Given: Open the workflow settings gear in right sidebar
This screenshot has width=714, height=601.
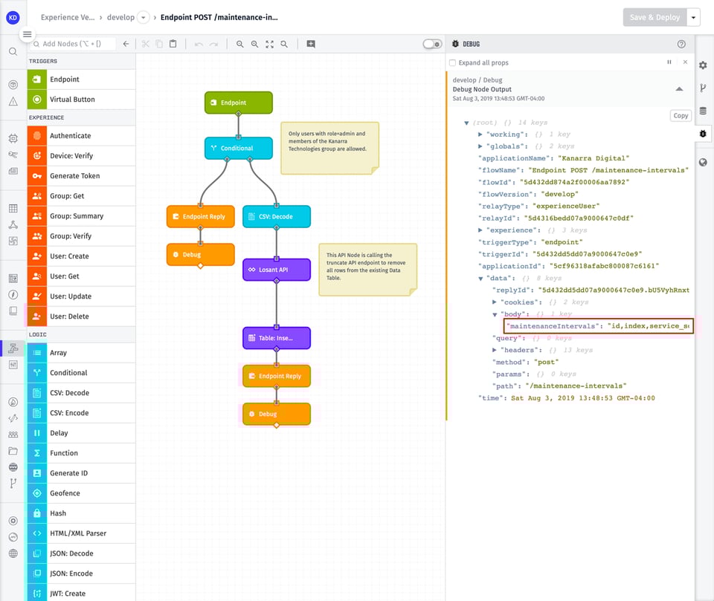Looking at the screenshot, I should point(703,65).
